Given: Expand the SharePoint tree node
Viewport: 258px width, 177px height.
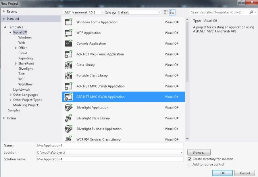Looking at the screenshot, I should 15,63.
